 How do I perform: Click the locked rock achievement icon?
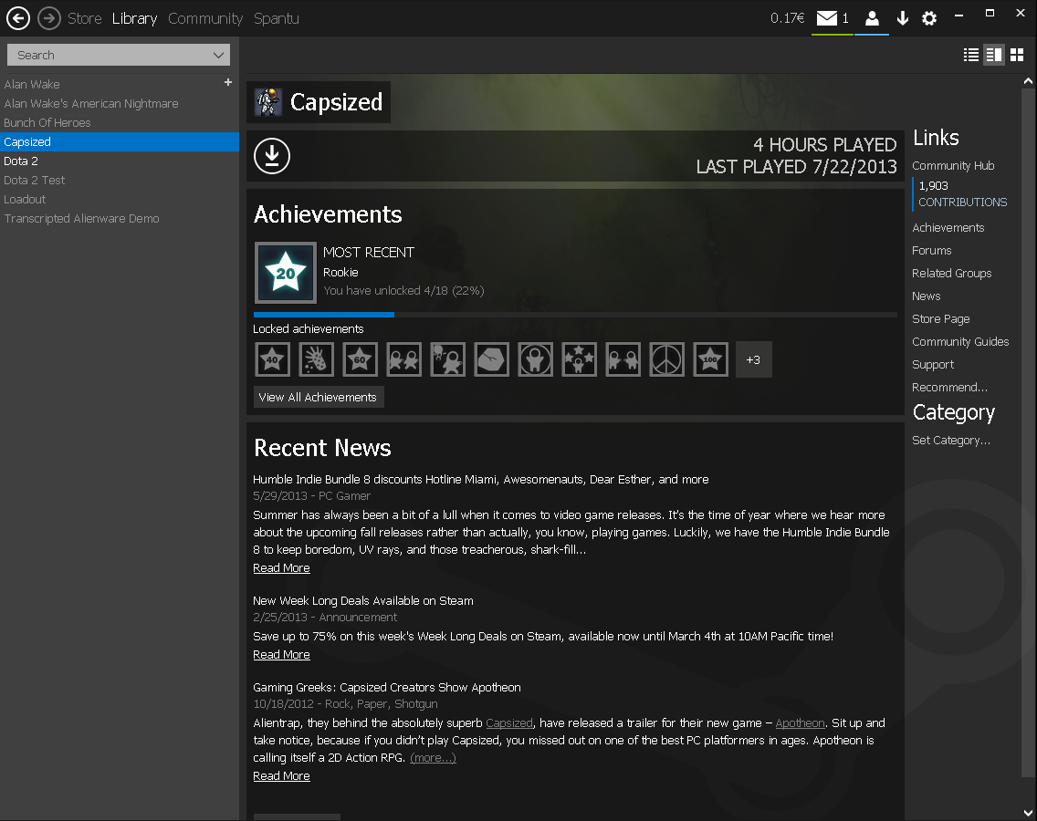(491, 359)
